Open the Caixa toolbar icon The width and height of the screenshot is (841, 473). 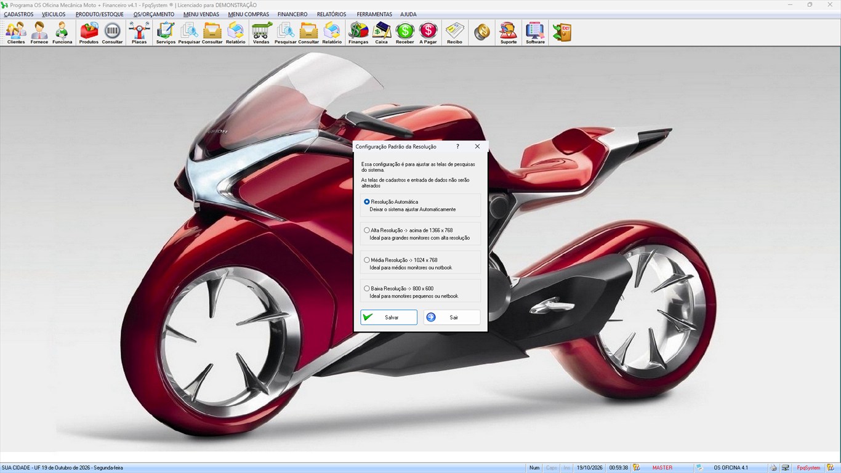pyautogui.click(x=382, y=33)
